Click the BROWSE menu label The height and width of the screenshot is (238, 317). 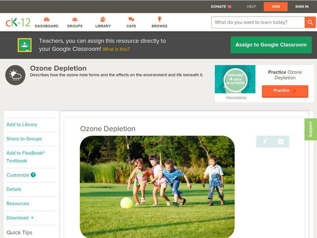(160, 26)
